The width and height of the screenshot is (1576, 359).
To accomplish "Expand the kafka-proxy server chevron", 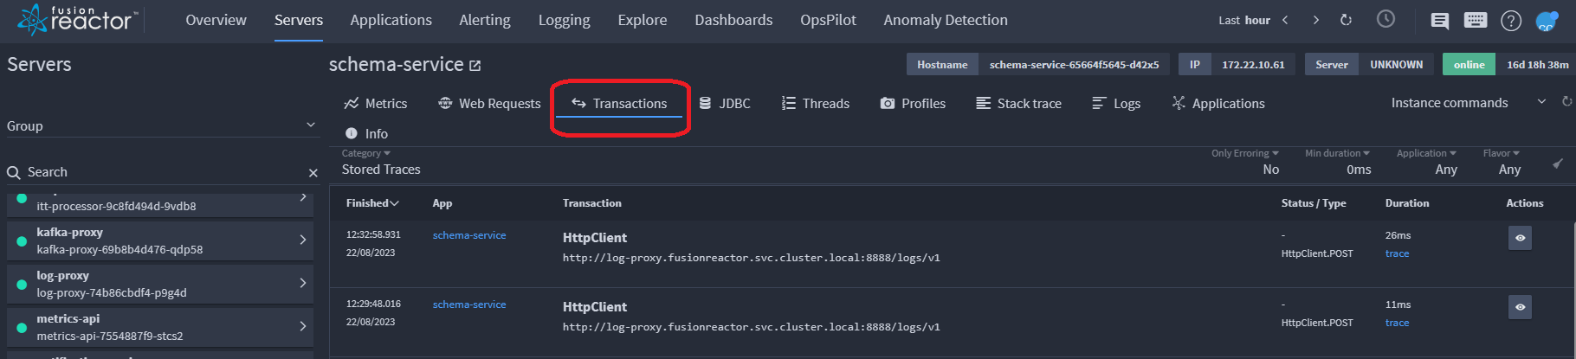I will pyautogui.click(x=302, y=240).
